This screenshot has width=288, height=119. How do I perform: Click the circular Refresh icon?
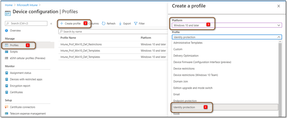[x=103, y=24]
